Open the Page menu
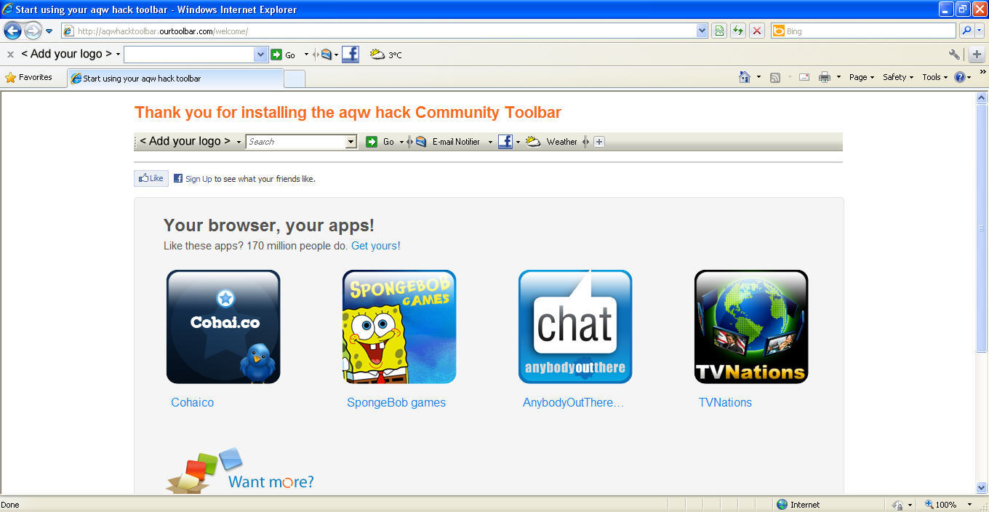This screenshot has height=512, width=989. point(862,77)
